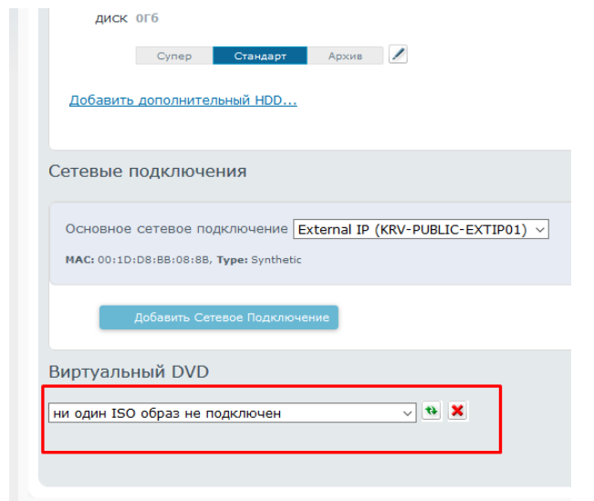The height and width of the screenshot is (501, 594).
Task: Click the red X eject ISO icon
Action: click(457, 412)
